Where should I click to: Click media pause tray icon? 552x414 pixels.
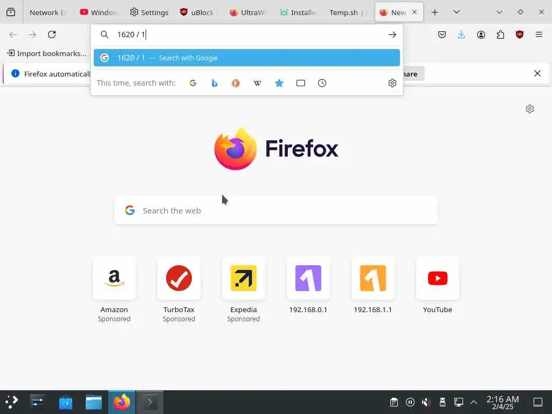pyautogui.click(x=410, y=402)
